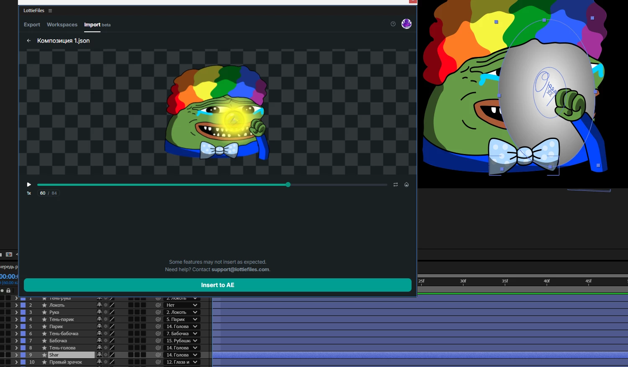
Task: Click parent pick whip of layer Локоть
Action: tap(158, 305)
